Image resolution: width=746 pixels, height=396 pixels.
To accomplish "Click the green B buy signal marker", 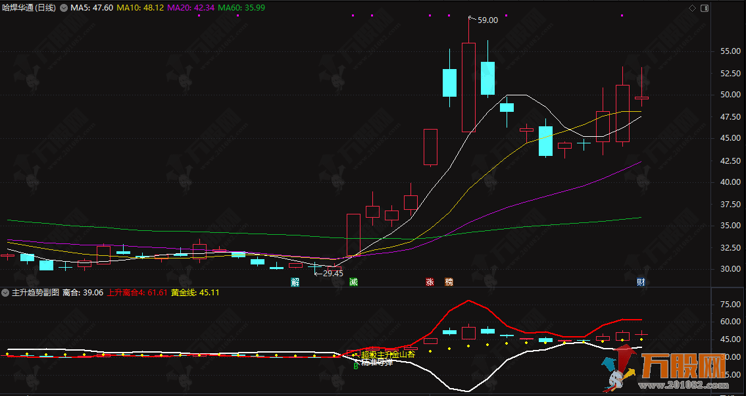I will coord(356,366).
